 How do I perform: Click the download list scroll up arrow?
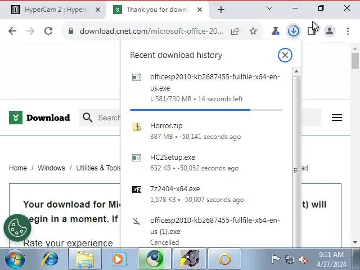tap(296, 71)
